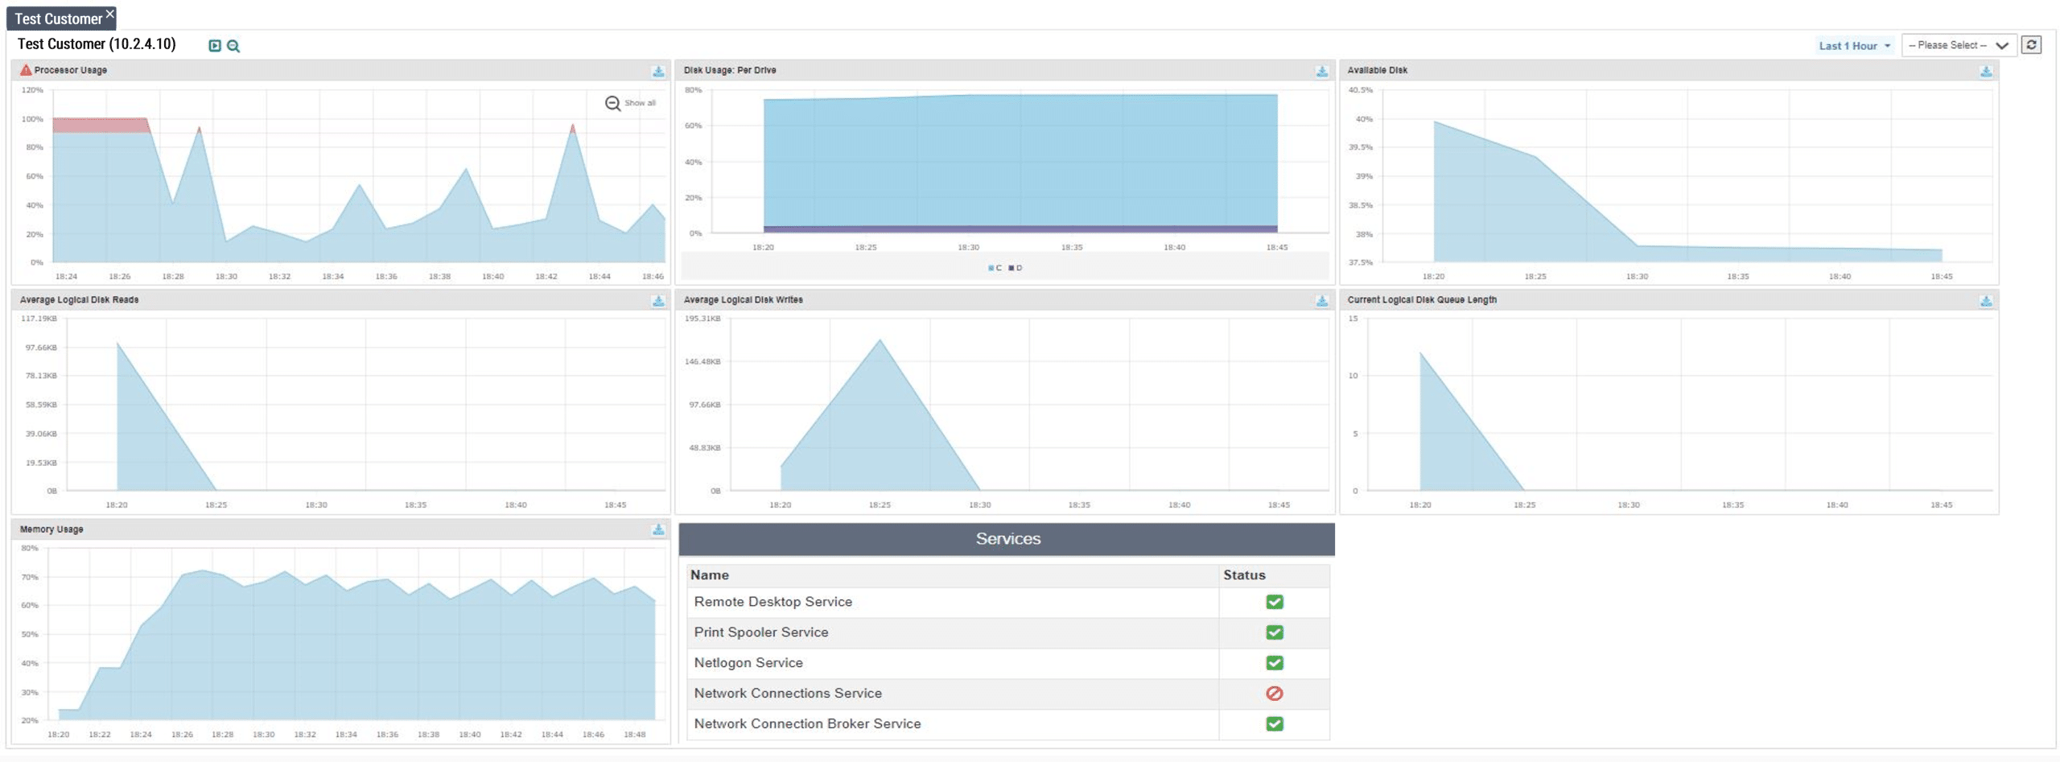
Task: Click Remote Desktop Service status checkmark
Action: coord(1274,602)
